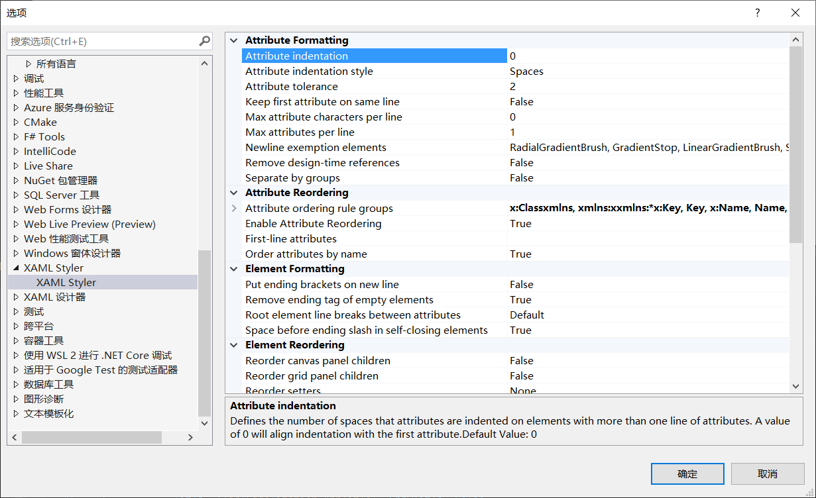816x498 pixels.
Task: Select 跨平台 in options tree
Action: pyautogui.click(x=39, y=326)
